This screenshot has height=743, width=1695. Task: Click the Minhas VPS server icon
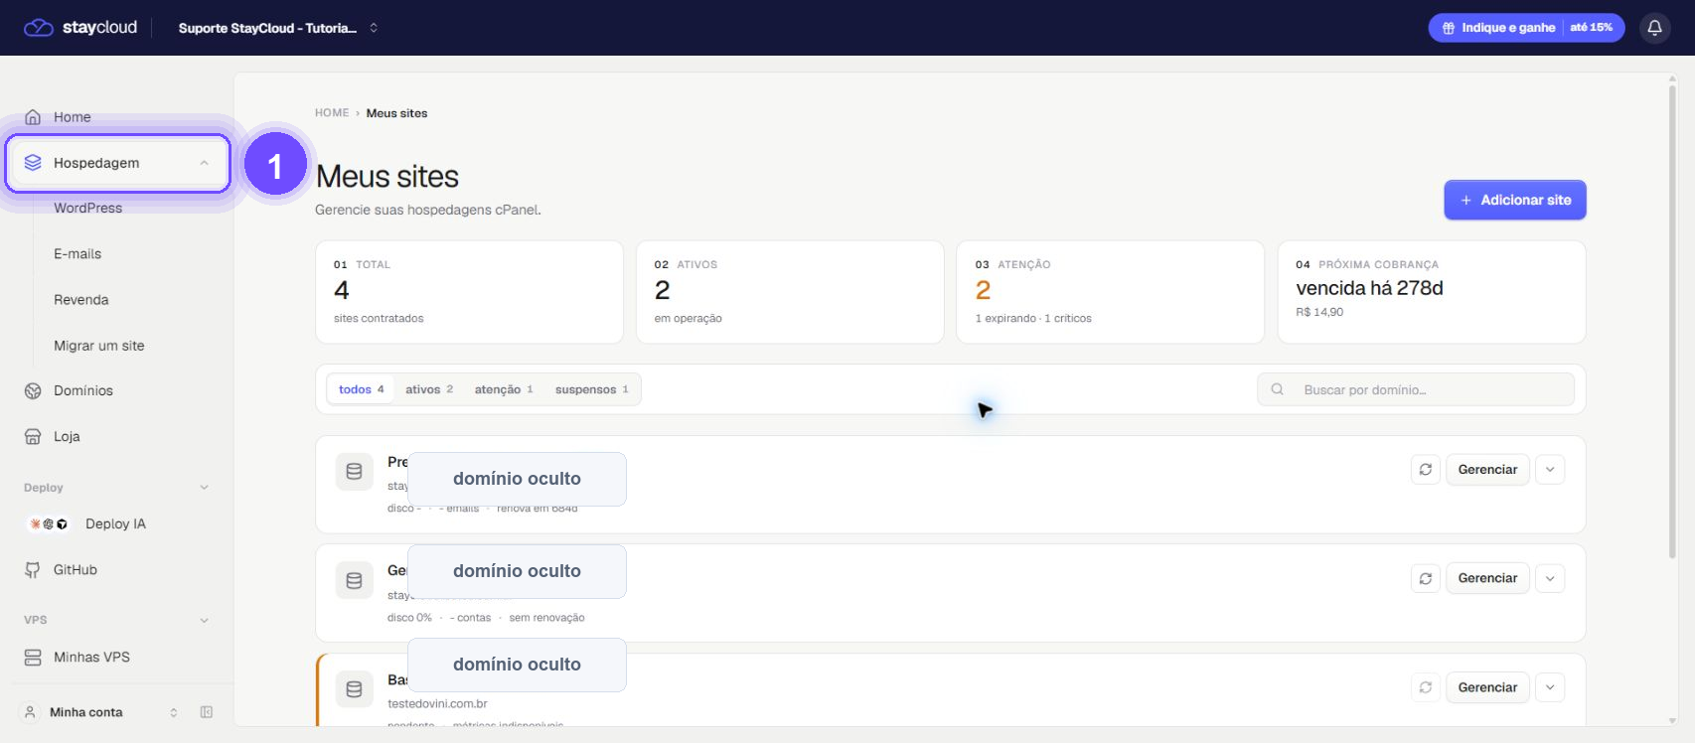coord(33,657)
